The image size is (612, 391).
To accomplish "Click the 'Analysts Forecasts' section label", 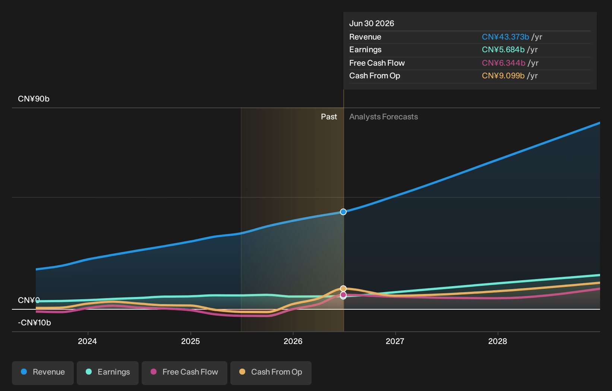I will point(384,117).
